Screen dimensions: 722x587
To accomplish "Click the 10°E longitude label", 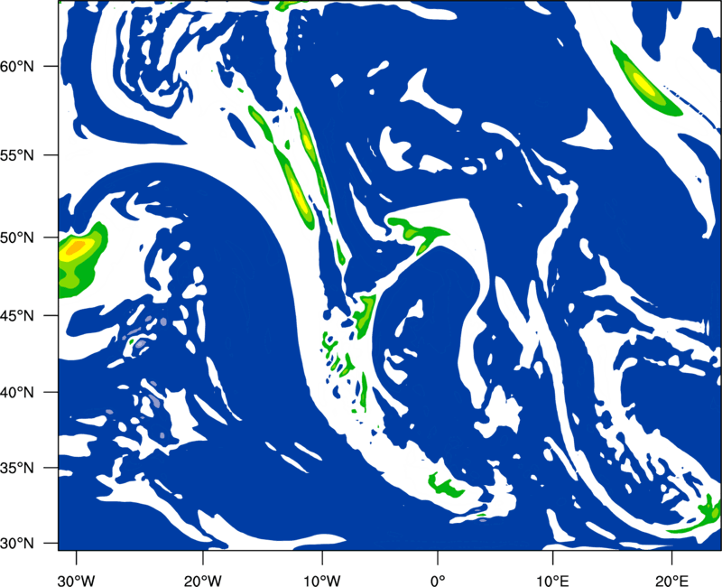I will click(552, 580).
